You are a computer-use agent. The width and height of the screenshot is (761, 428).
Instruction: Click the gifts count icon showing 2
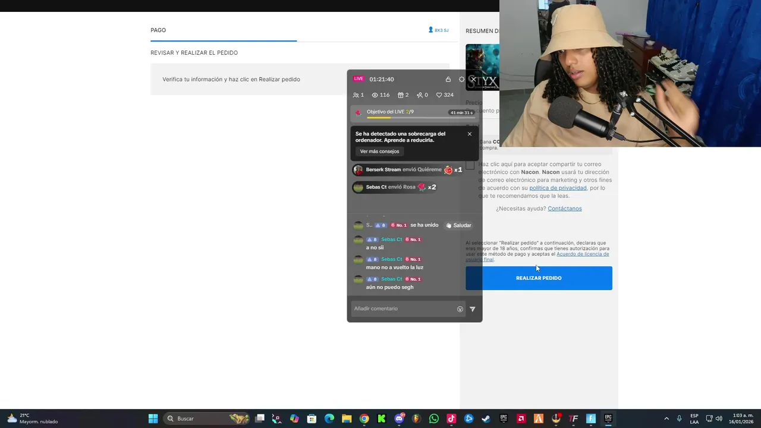tap(403, 95)
